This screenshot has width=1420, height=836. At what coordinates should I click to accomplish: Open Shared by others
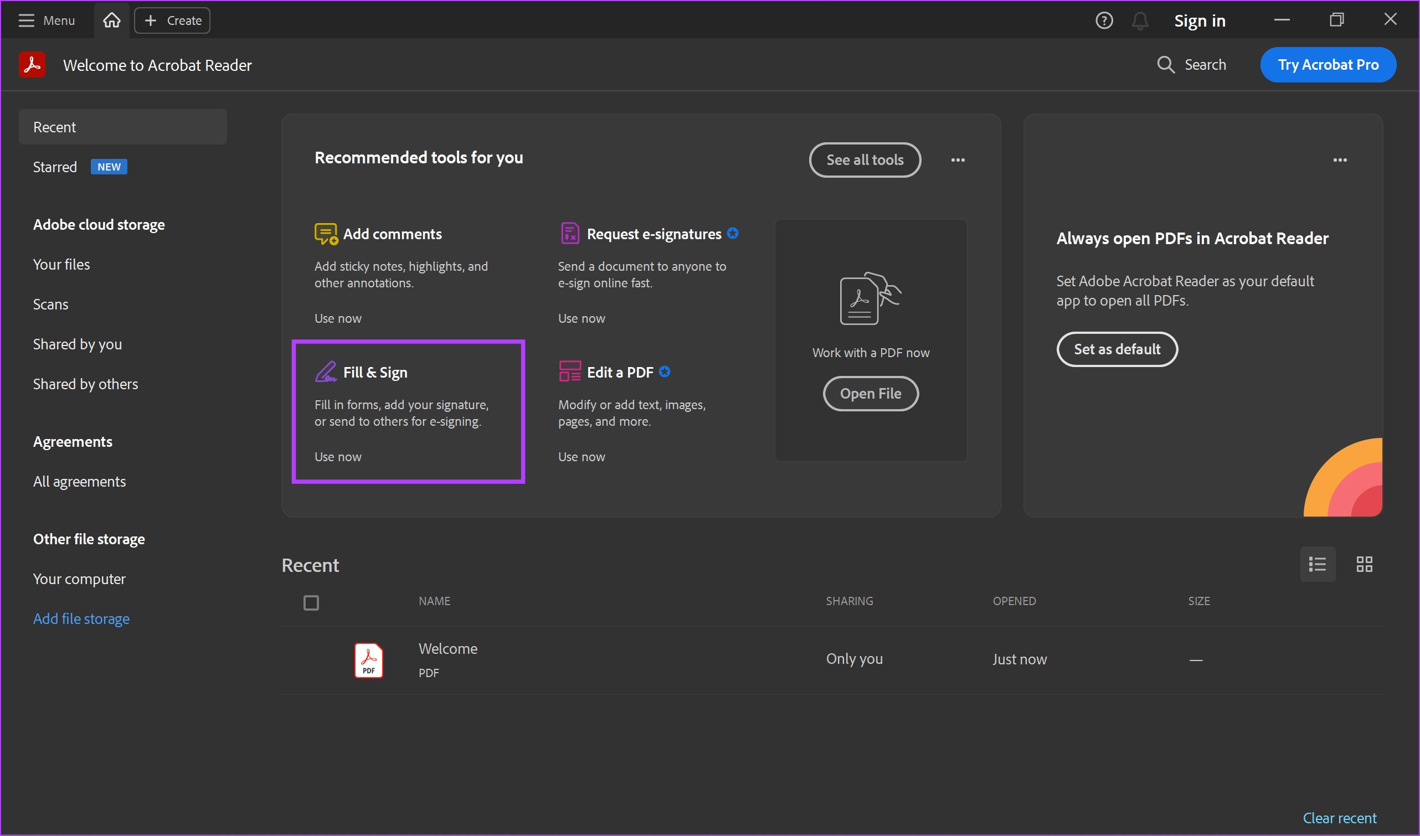click(x=85, y=384)
